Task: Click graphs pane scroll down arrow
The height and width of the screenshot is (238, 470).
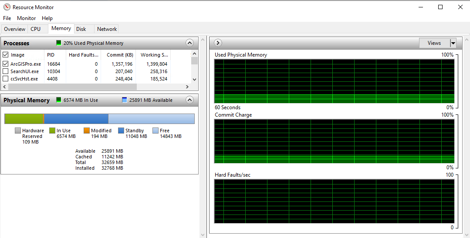Action: (x=467, y=235)
